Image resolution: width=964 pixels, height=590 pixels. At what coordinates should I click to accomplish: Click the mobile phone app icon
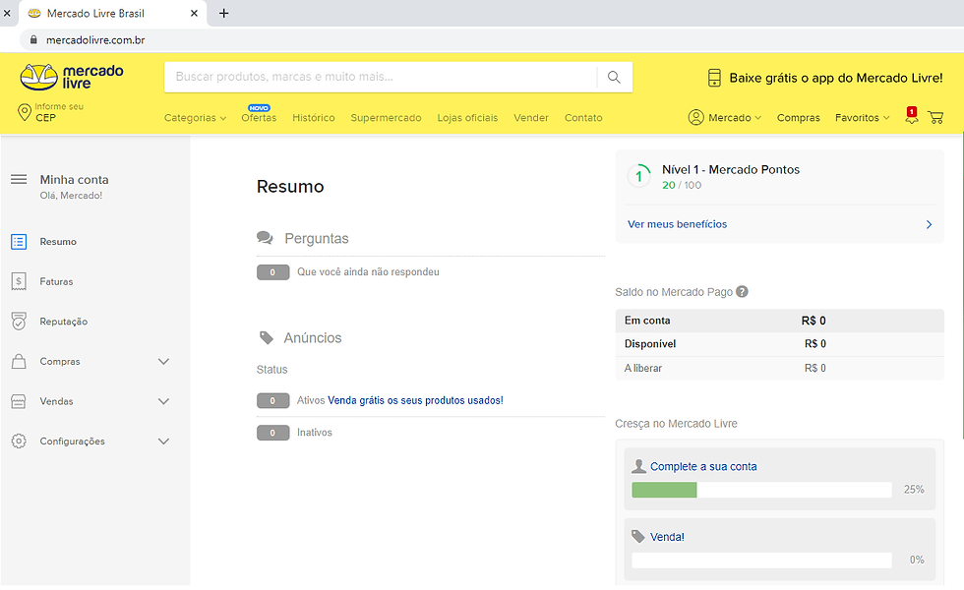click(714, 78)
